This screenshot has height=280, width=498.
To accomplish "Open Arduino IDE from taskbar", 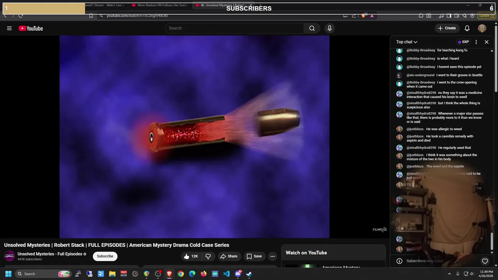I will pyautogui.click(x=215, y=274).
